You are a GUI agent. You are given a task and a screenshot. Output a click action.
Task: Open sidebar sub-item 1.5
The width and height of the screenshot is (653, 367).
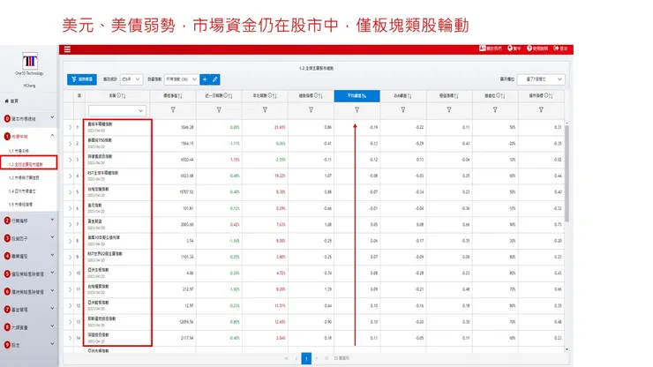pyautogui.click(x=20, y=204)
